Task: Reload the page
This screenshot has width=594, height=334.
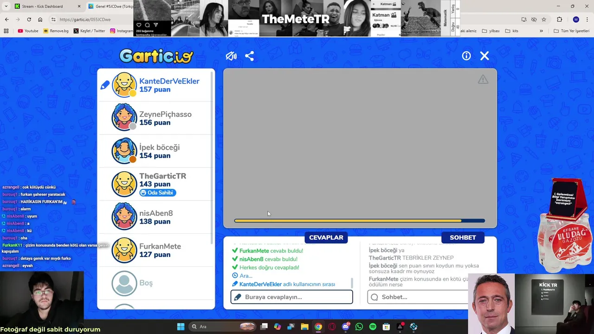Action: pos(29,19)
